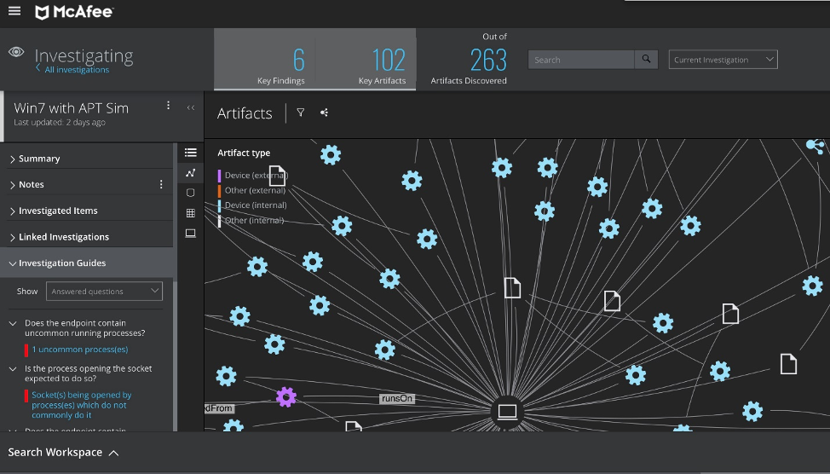
Task: Go back via All investigations link
Action: tap(77, 70)
